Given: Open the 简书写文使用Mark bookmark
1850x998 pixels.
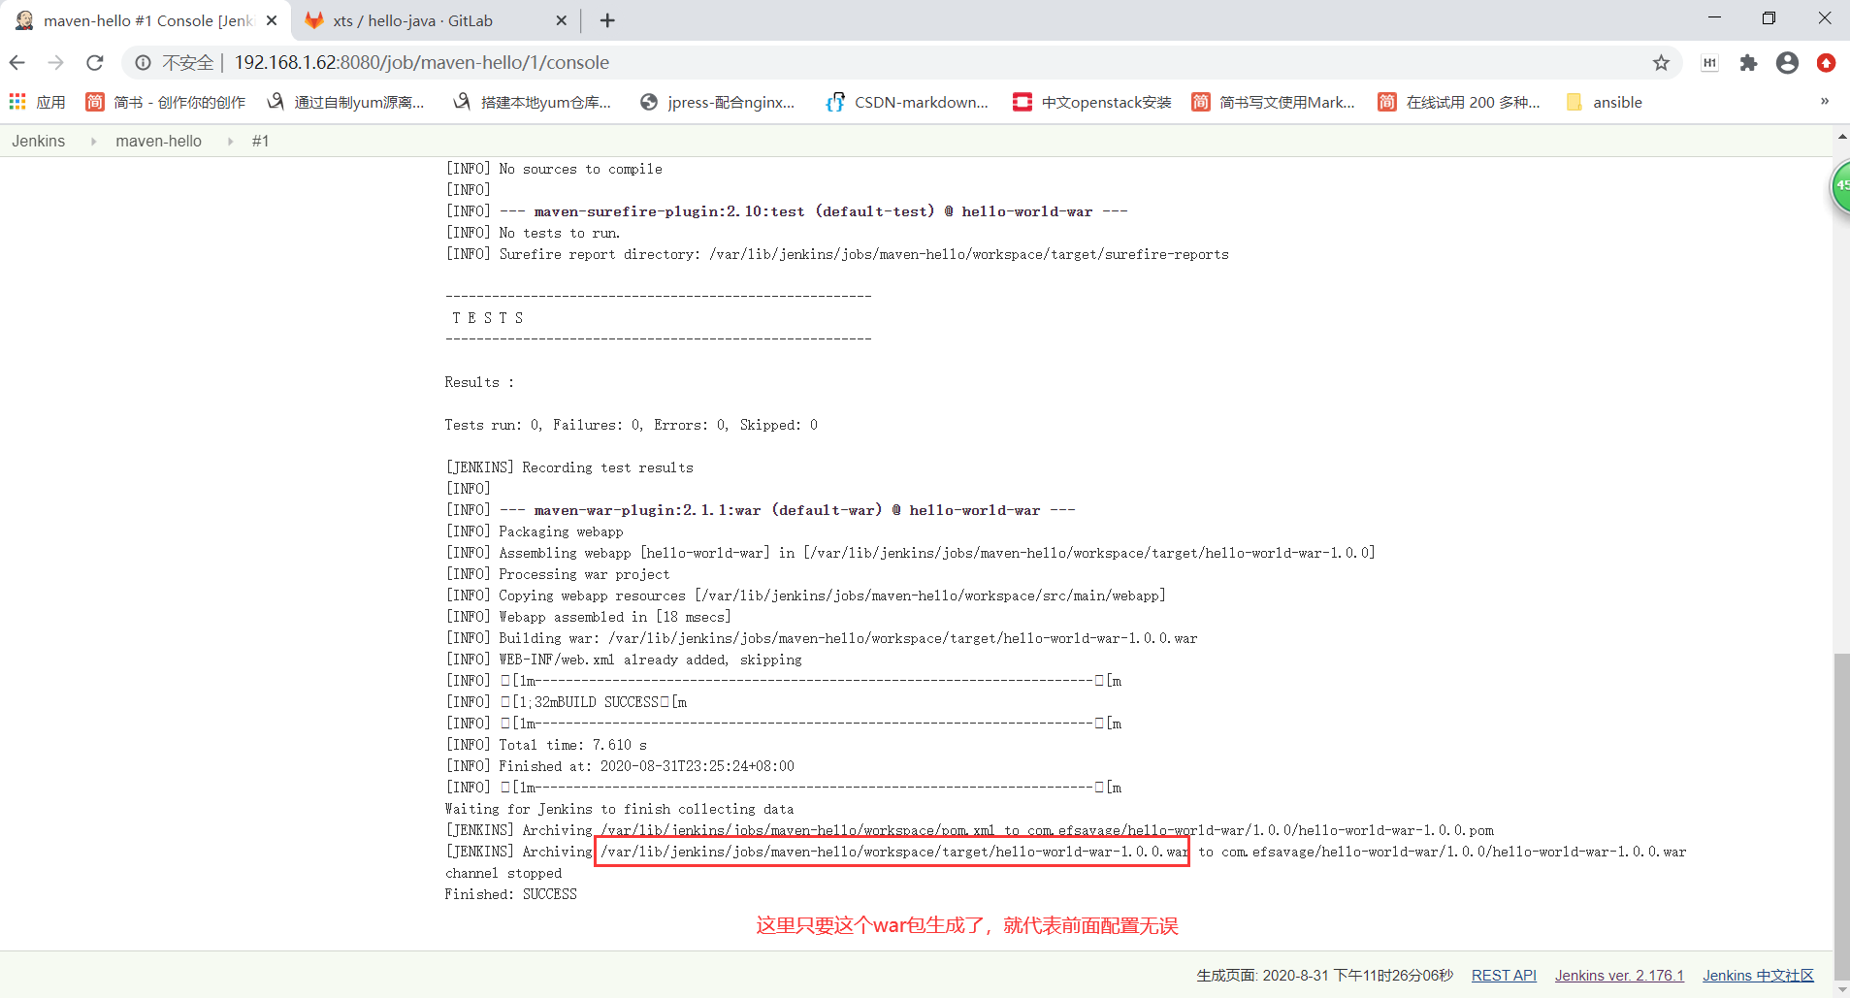Looking at the screenshot, I should 1273,102.
